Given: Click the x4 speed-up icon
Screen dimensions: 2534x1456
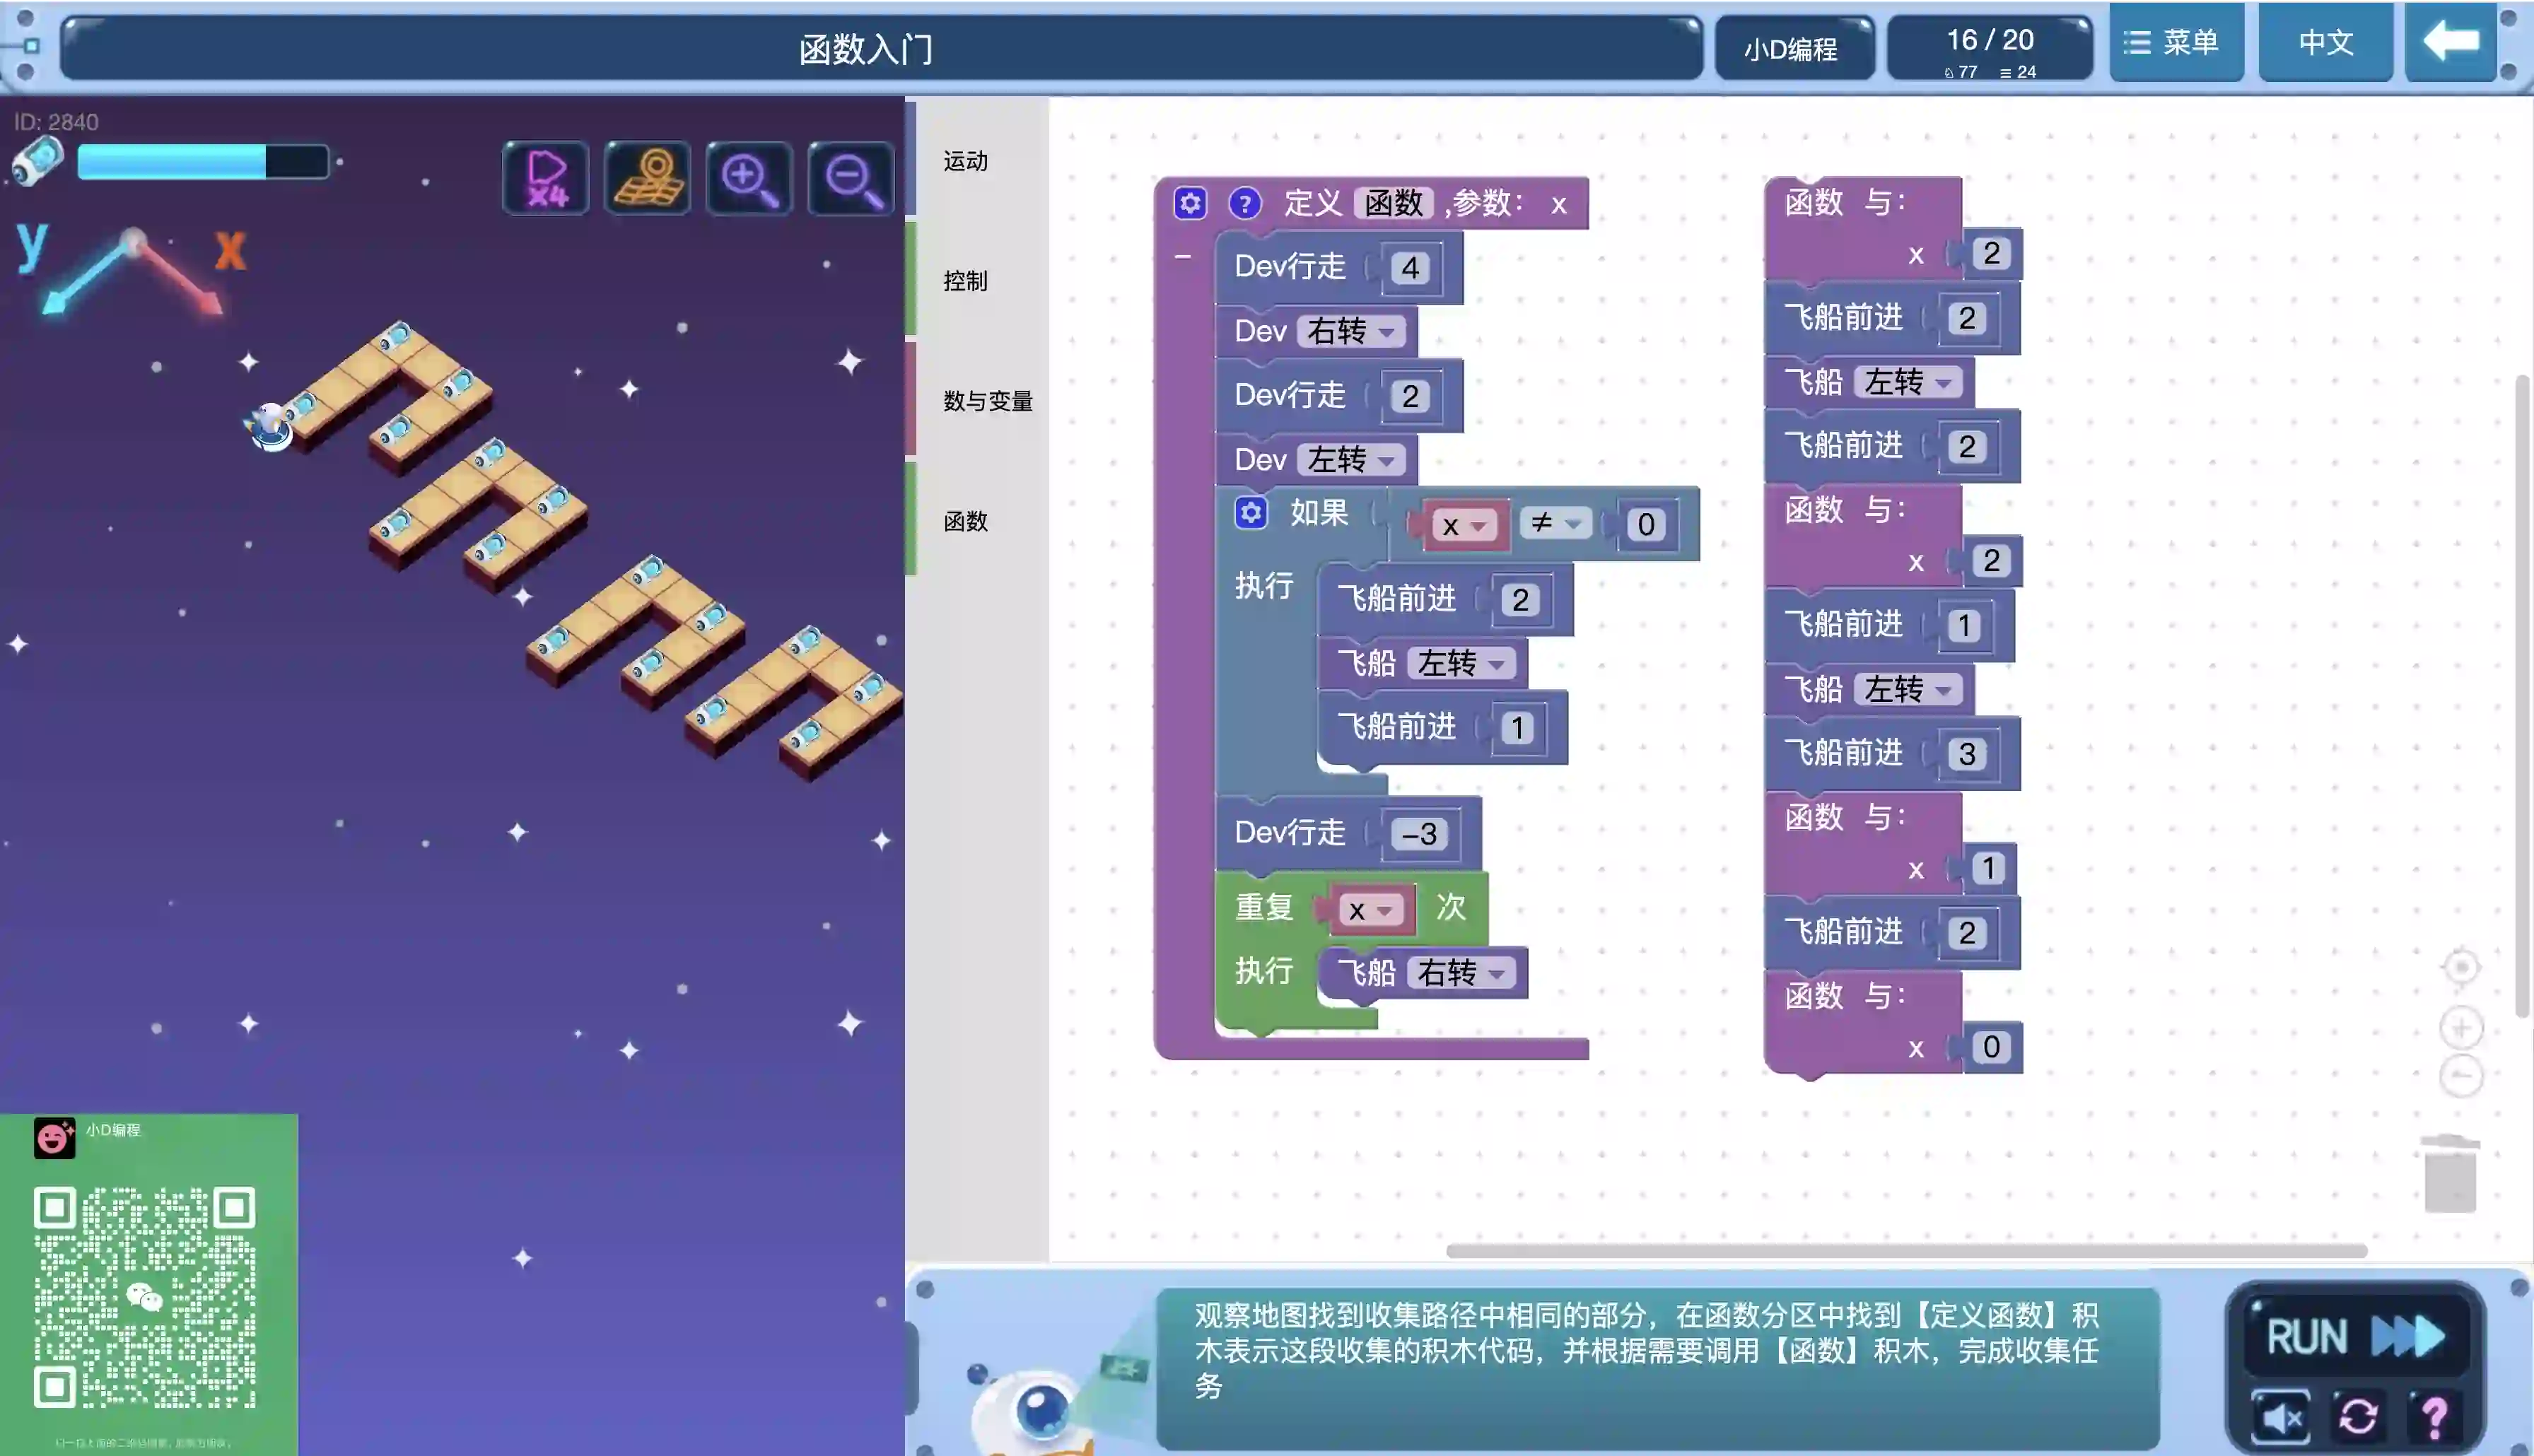Looking at the screenshot, I should tap(546, 178).
